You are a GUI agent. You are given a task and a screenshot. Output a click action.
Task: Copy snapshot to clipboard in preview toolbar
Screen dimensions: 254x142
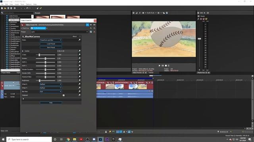164,13
